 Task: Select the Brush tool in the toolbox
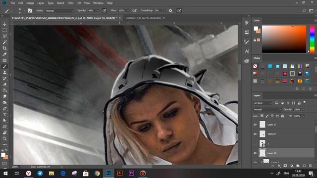point(4,66)
